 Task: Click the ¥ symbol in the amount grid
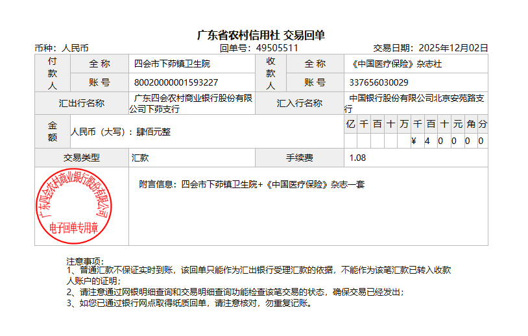point(414,141)
